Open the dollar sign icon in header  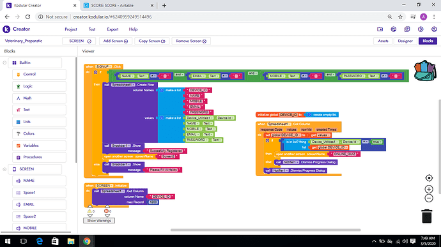click(421, 29)
